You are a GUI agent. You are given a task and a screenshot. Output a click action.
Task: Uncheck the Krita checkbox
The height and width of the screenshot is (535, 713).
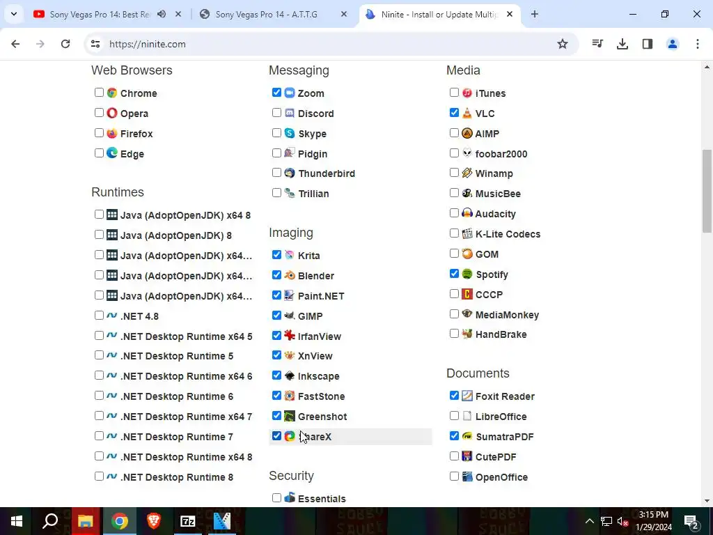pyautogui.click(x=276, y=255)
